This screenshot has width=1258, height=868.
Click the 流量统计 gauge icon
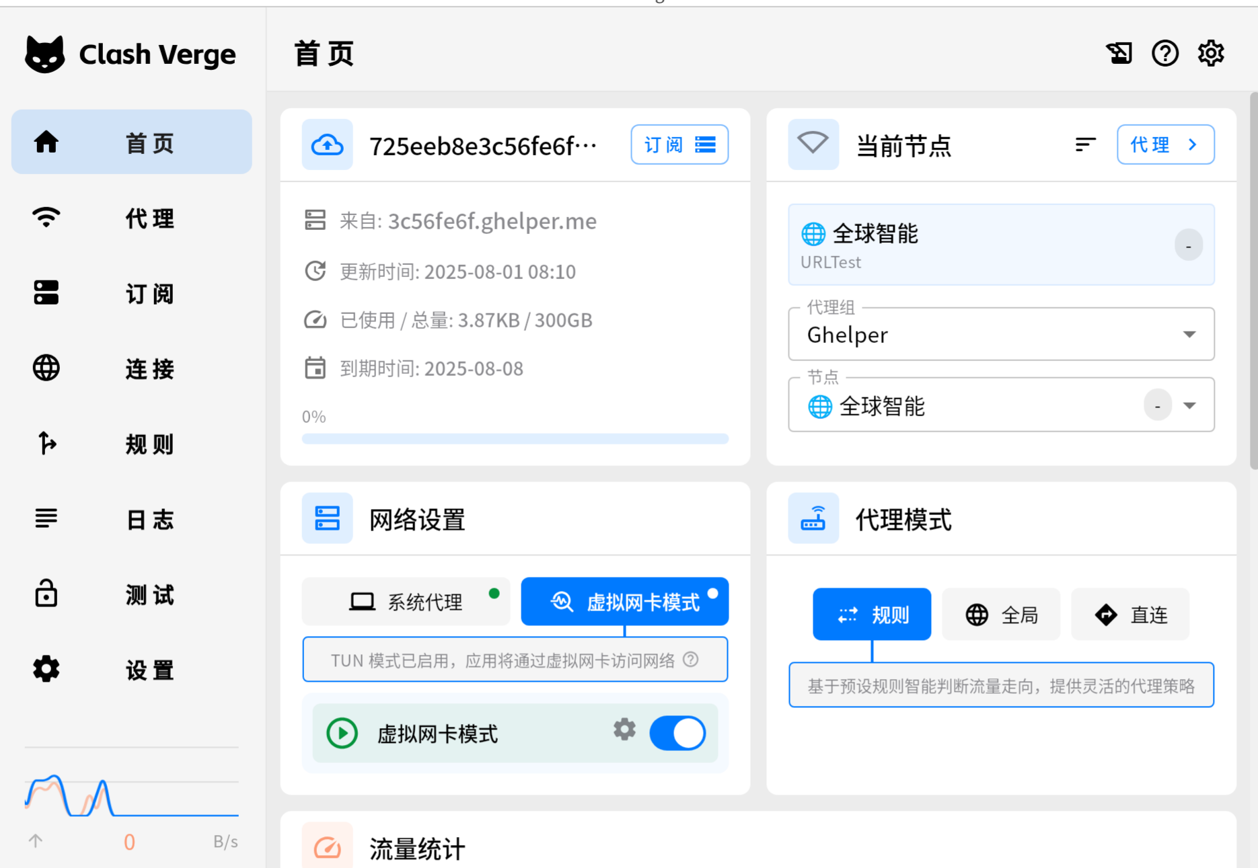(328, 847)
